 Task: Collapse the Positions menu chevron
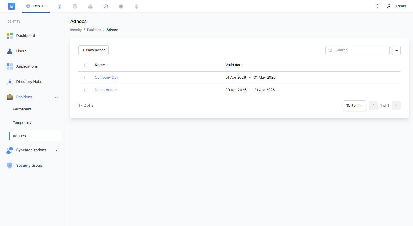pos(56,97)
